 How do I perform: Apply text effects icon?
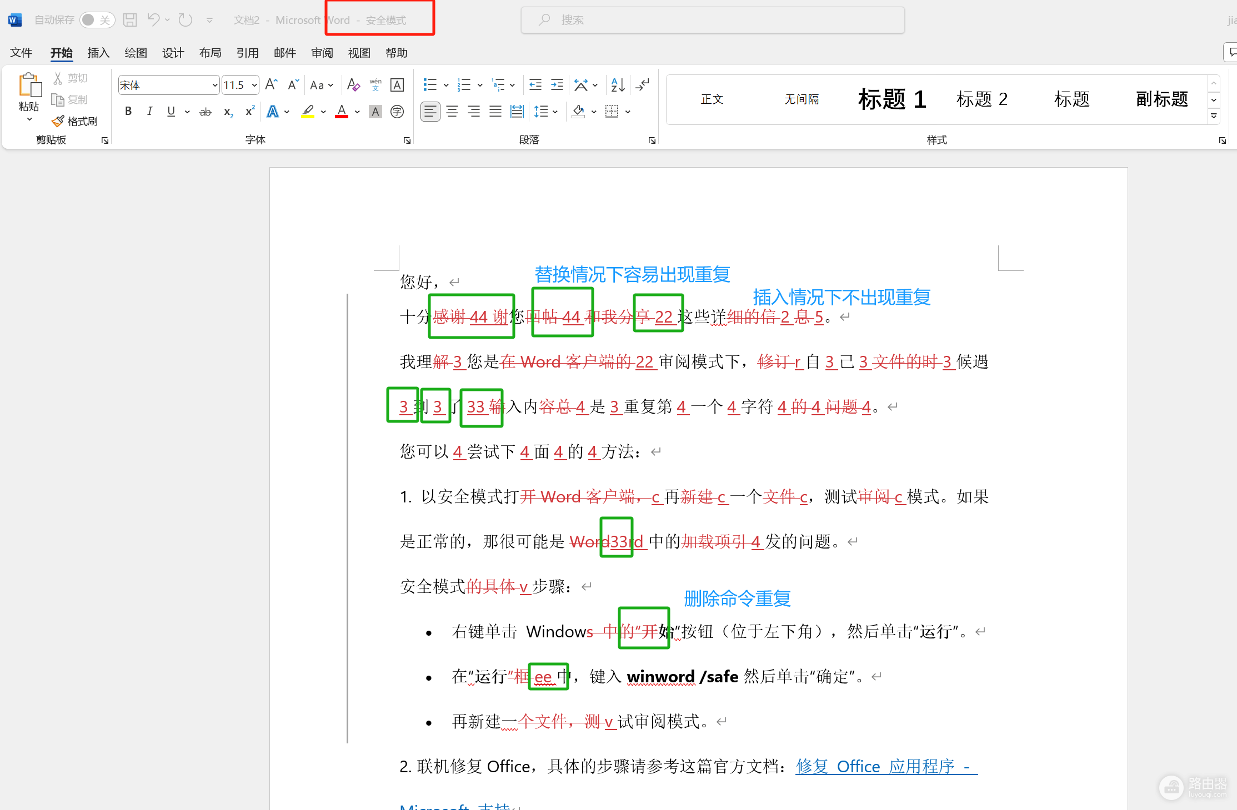[x=273, y=111]
